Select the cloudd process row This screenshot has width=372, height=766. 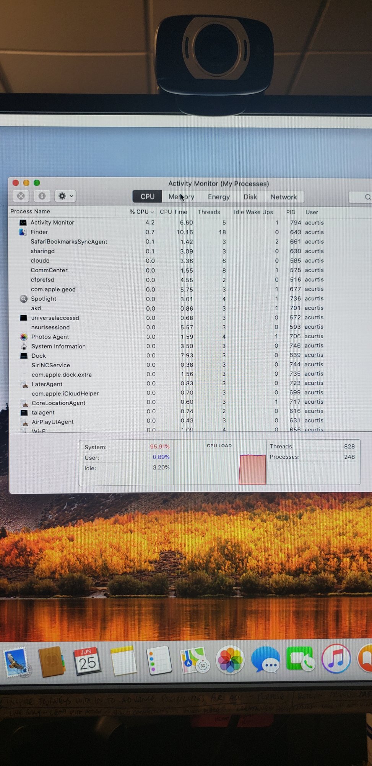(x=190, y=261)
